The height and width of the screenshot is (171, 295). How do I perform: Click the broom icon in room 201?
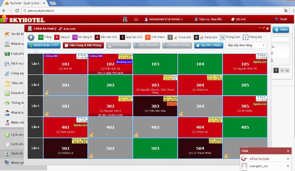(x=47, y=92)
